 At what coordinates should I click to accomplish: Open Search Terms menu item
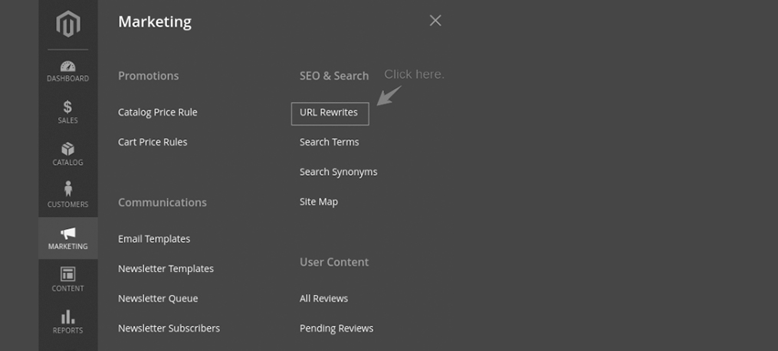[x=330, y=143]
